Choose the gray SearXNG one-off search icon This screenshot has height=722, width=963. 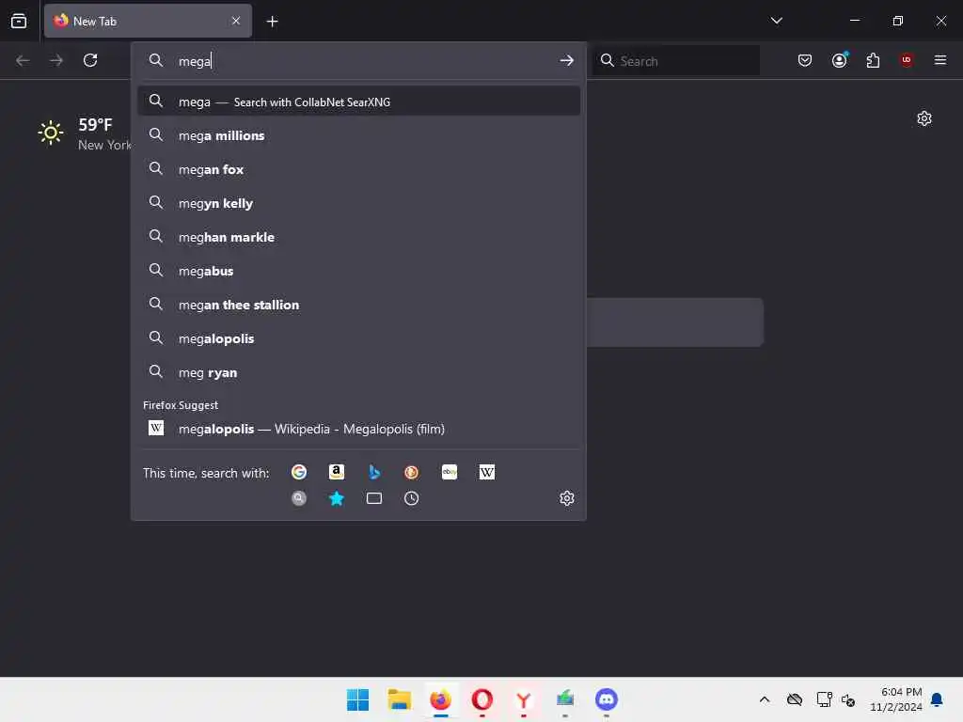point(299,498)
